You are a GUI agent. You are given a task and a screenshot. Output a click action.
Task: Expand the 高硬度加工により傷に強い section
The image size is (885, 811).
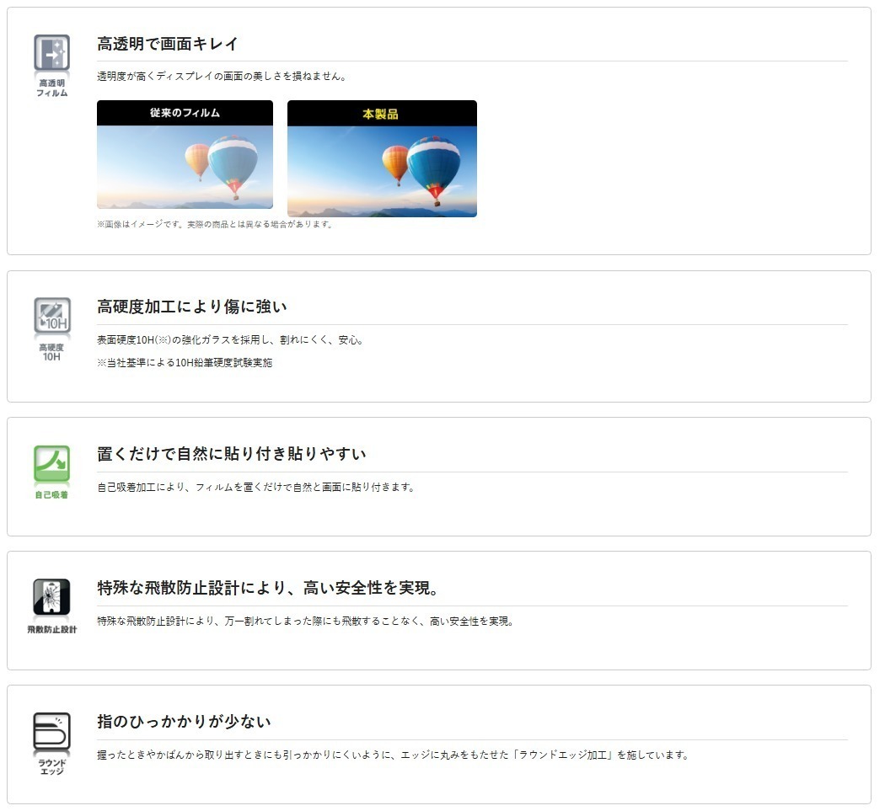190,306
